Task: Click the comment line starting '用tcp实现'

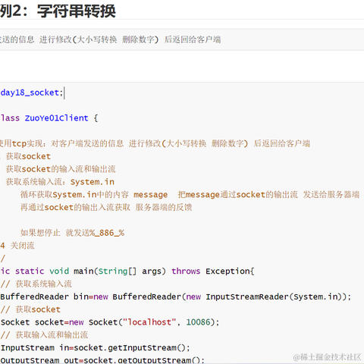Action: point(155,143)
